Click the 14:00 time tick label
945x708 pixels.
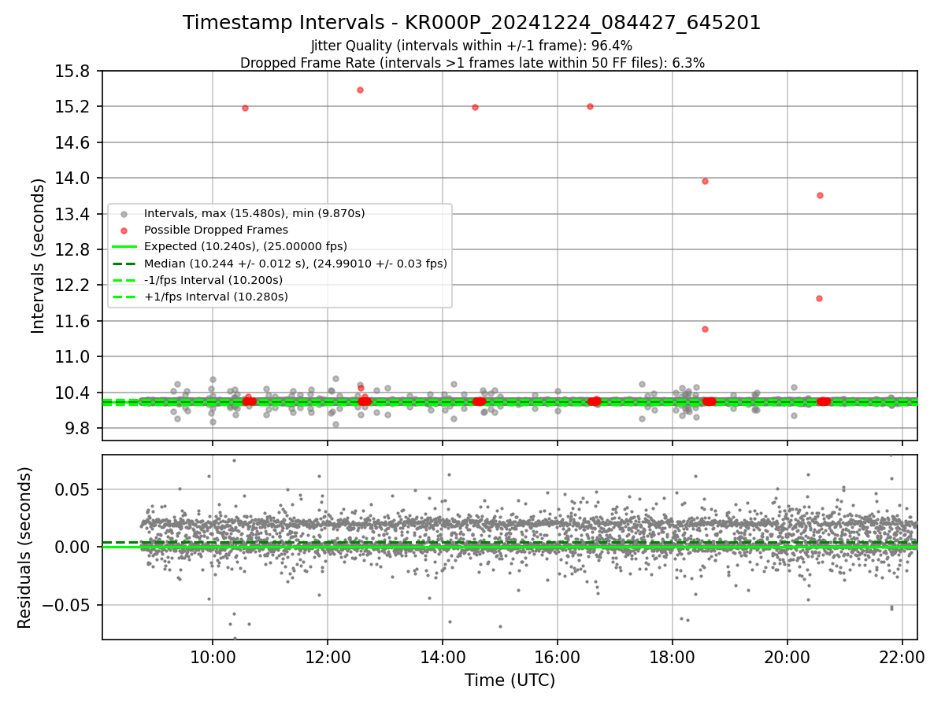[x=443, y=657]
